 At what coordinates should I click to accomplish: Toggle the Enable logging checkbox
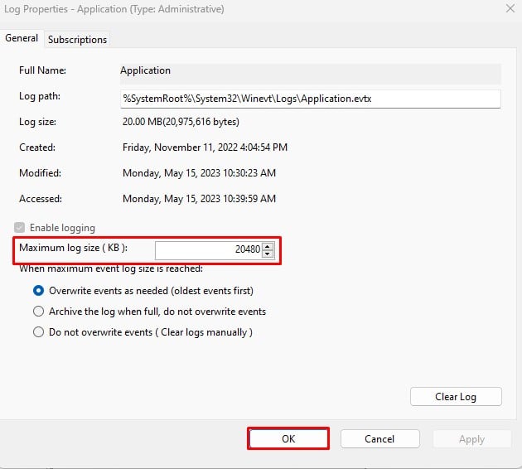point(20,228)
